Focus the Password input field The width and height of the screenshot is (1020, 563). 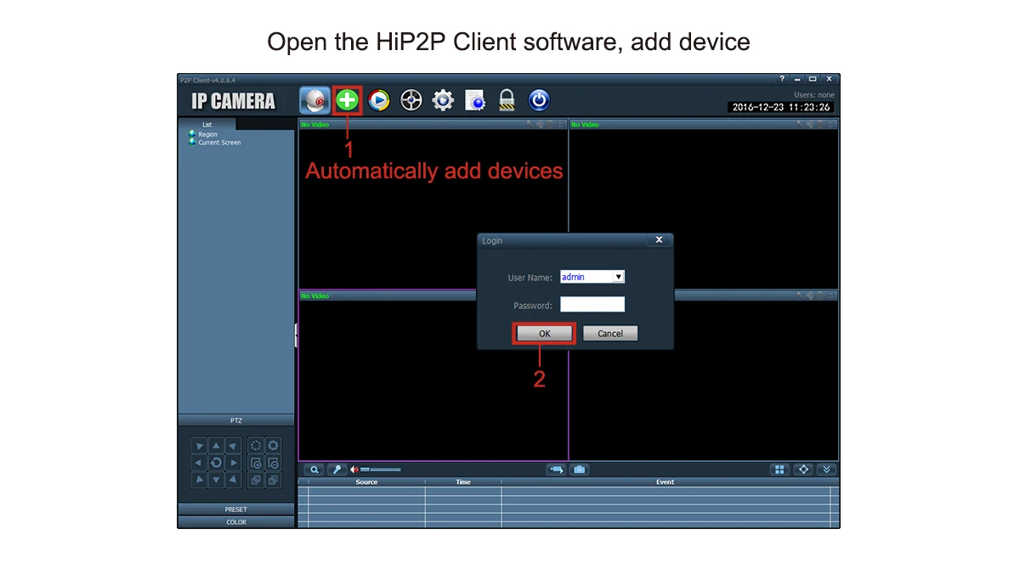pos(592,305)
